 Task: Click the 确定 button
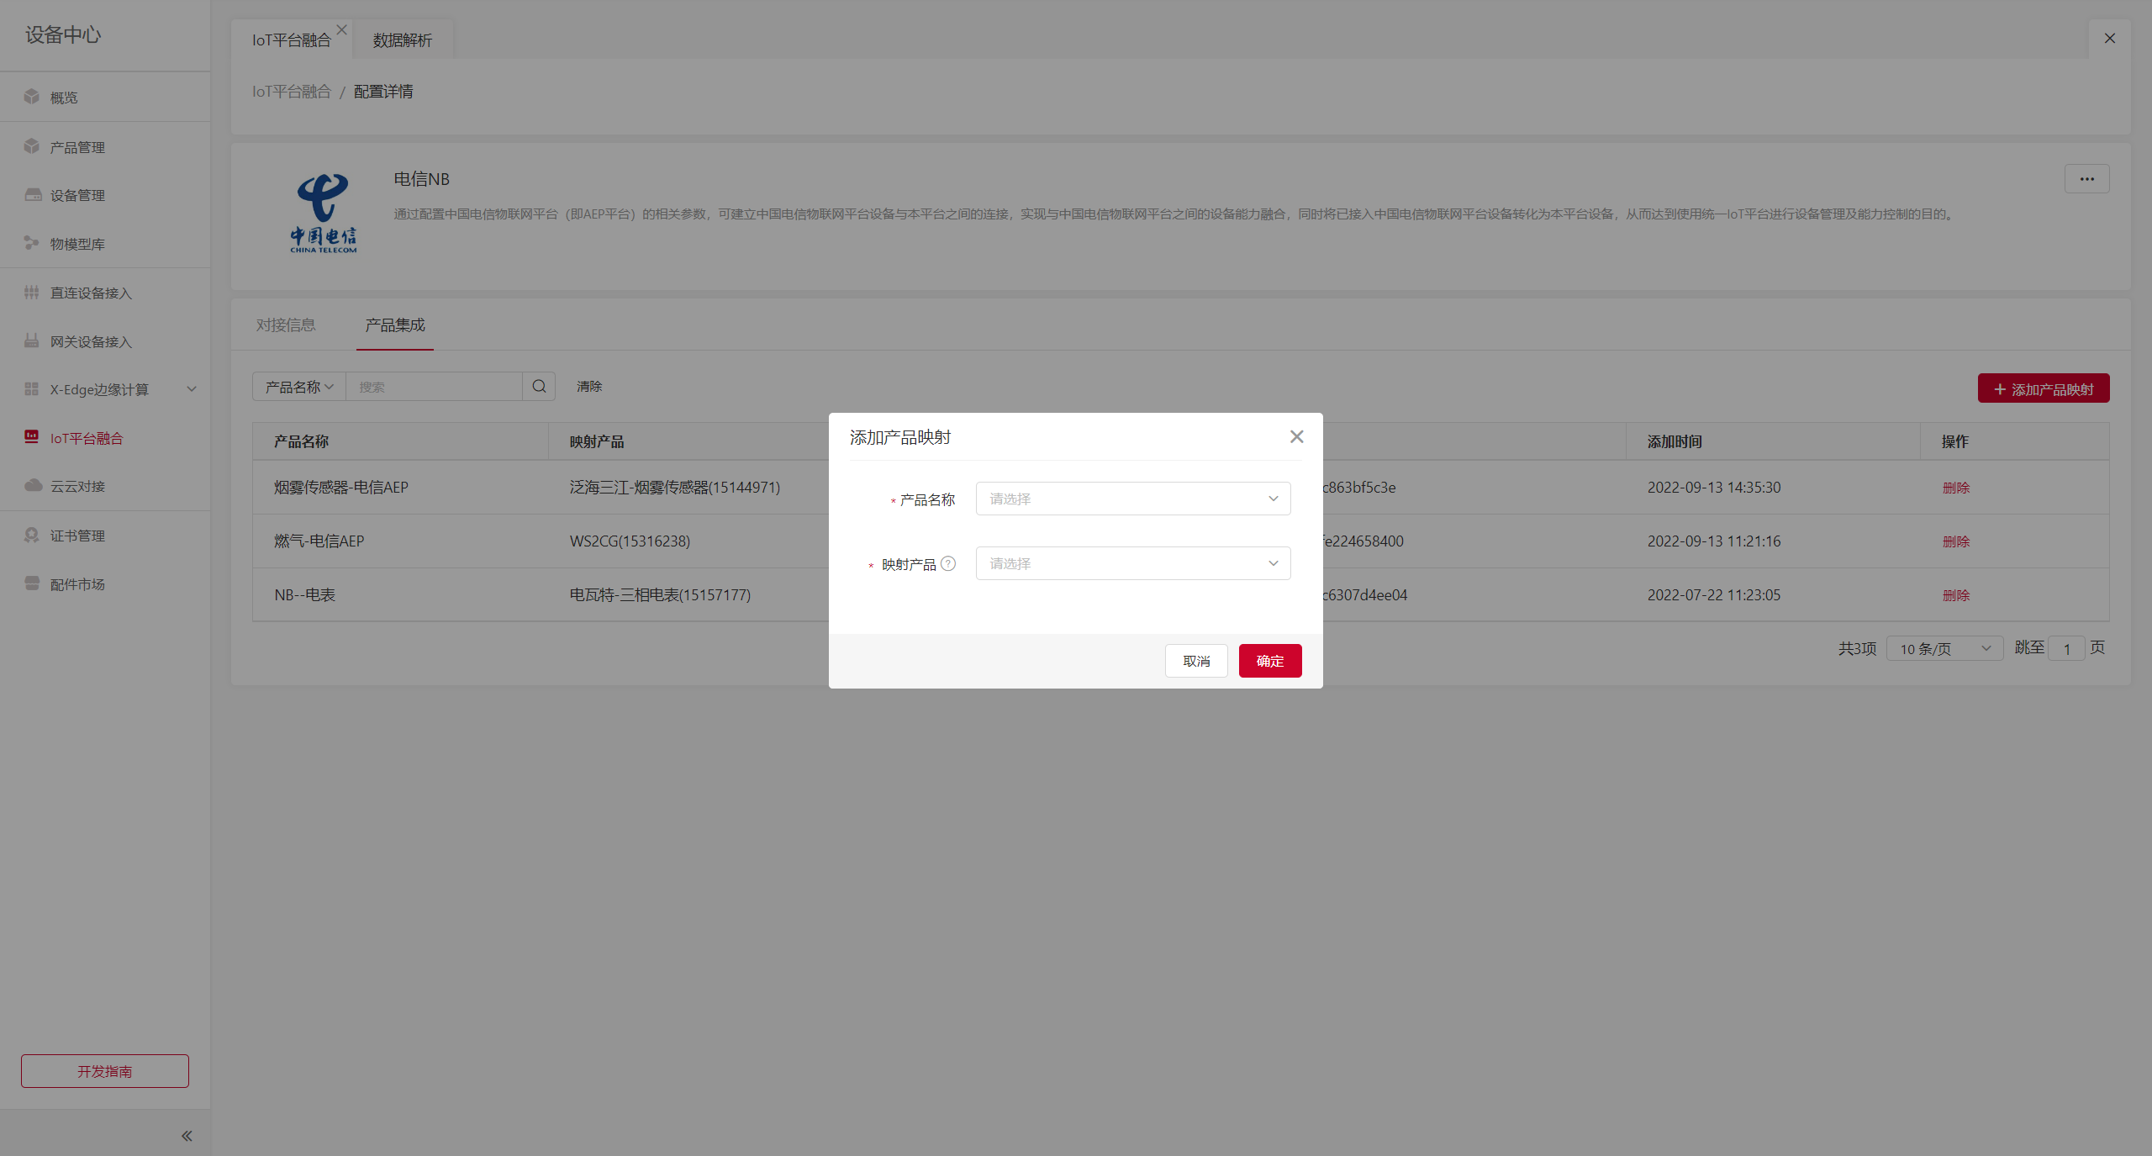point(1269,661)
